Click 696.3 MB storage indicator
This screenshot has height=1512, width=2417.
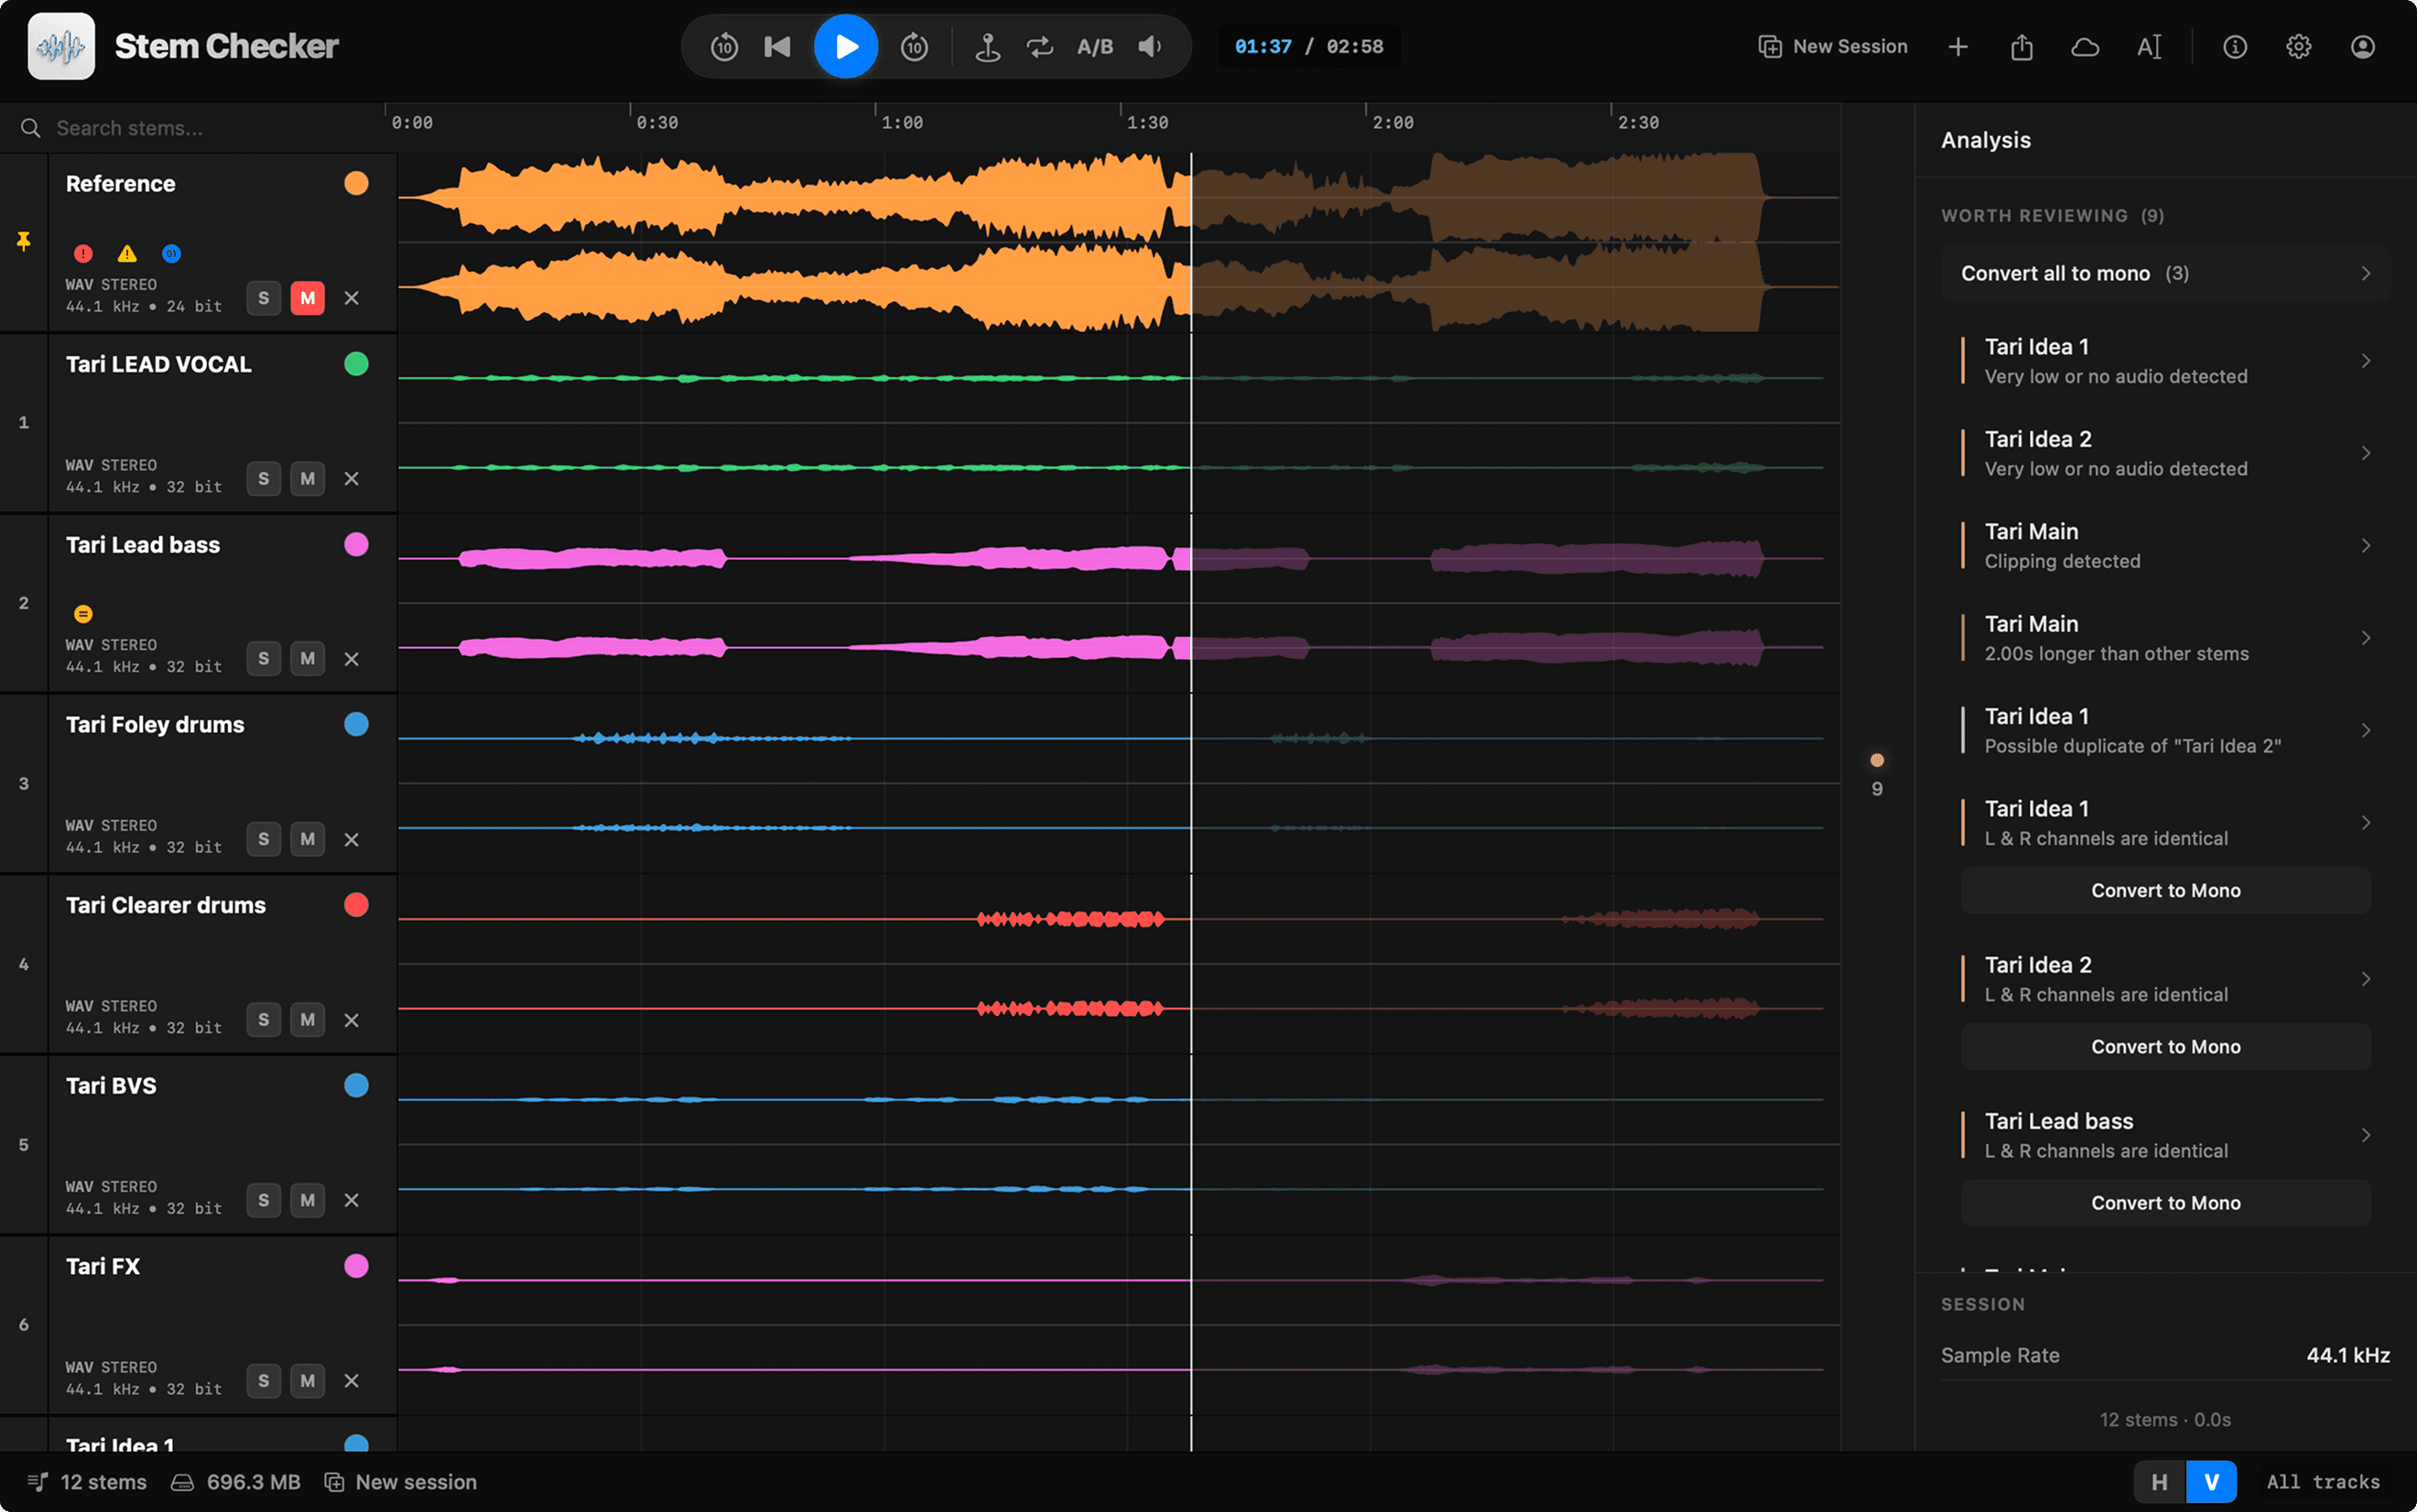coord(236,1482)
